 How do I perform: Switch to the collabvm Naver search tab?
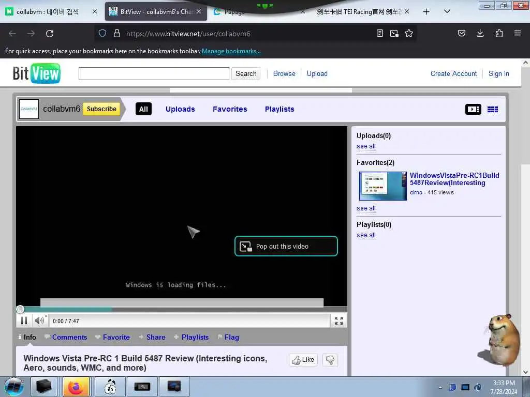[47, 12]
